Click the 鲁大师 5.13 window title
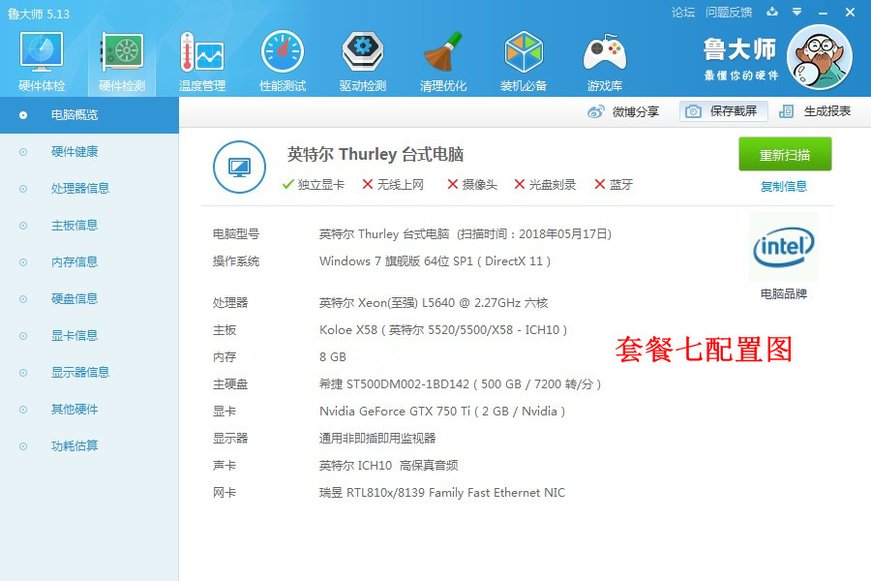This screenshot has height=581, width=871. [x=39, y=14]
